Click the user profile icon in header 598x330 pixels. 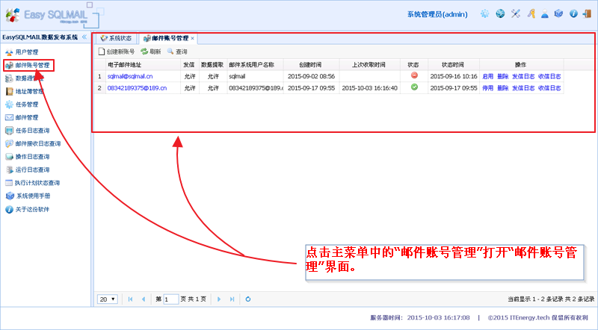[x=545, y=14]
